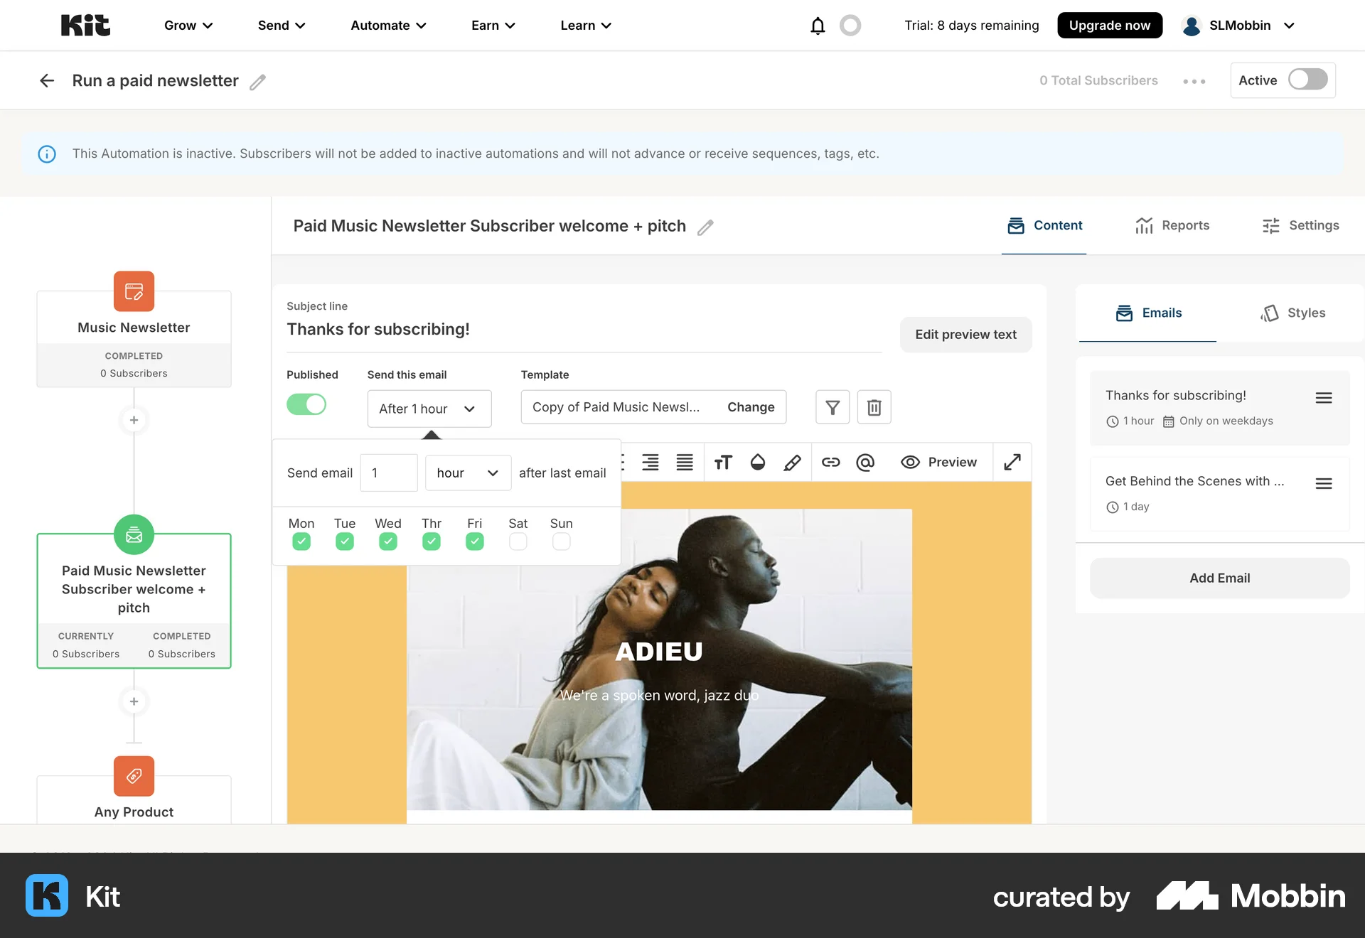Uncheck the Mon day checkbox
This screenshot has height=938, width=1365.
pyautogui.click(x=301, y=542)
